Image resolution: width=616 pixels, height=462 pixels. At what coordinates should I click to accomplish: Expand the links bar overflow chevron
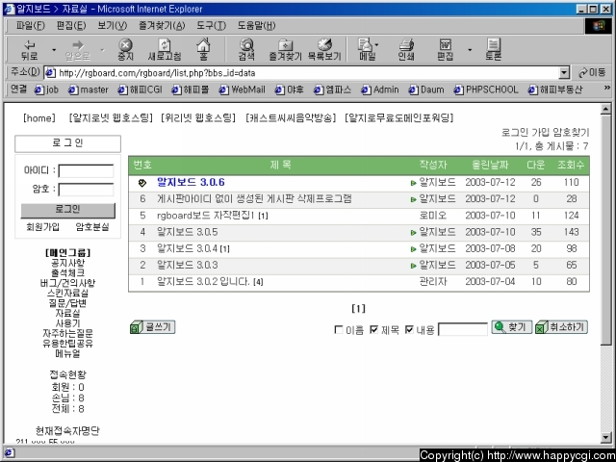(x=607, y=88)
